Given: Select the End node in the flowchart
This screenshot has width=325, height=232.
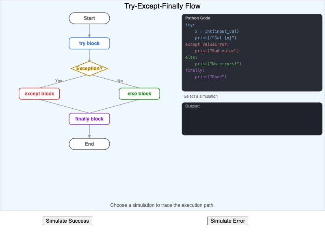Looking at the screenshot, I should pyautogui.click(x=89, y=144).
